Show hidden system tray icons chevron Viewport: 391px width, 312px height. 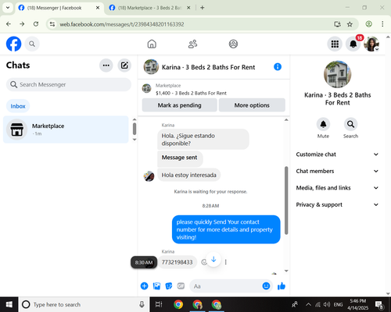308,304
